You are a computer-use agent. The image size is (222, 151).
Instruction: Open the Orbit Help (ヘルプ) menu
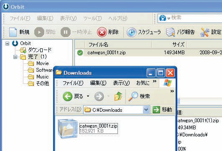pyautogui.click(x=118, y=18)
